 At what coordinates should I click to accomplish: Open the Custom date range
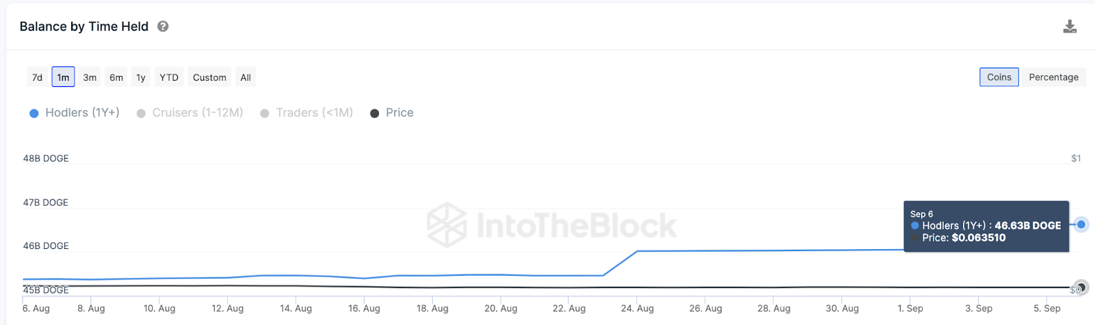[x=209, y=77]
